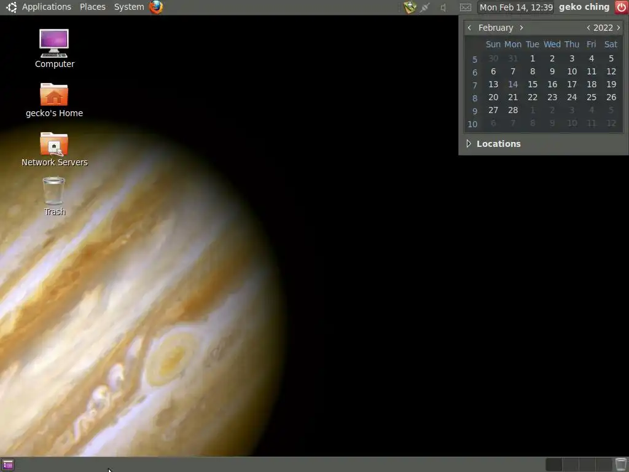Screen dimensions: 629x472
Task: Go to next month arrow after February
Action: point(521,28)
